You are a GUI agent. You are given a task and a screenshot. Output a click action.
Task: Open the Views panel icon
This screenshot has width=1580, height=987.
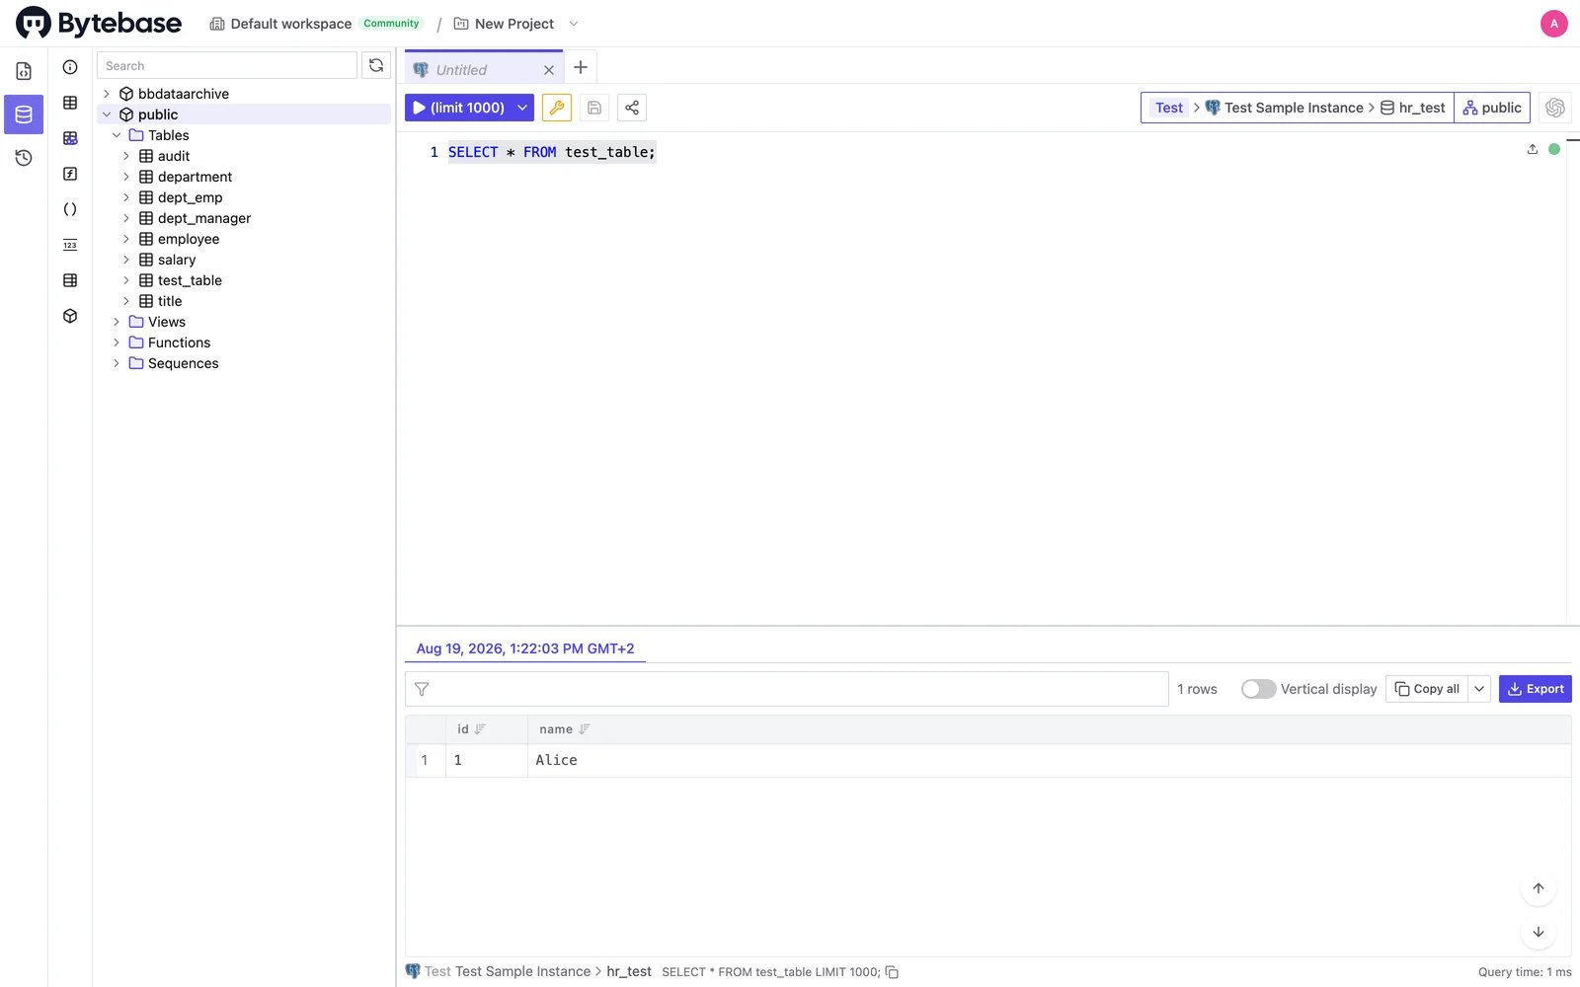pos(70,138)
